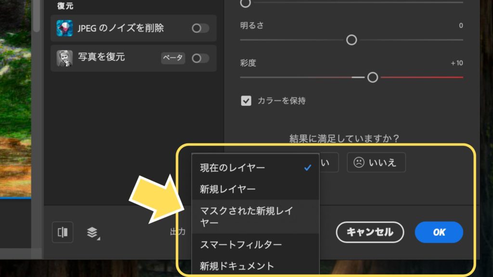Click the いいえ feedback button
The image size is (493, 277).
click(x=376, y=163)
